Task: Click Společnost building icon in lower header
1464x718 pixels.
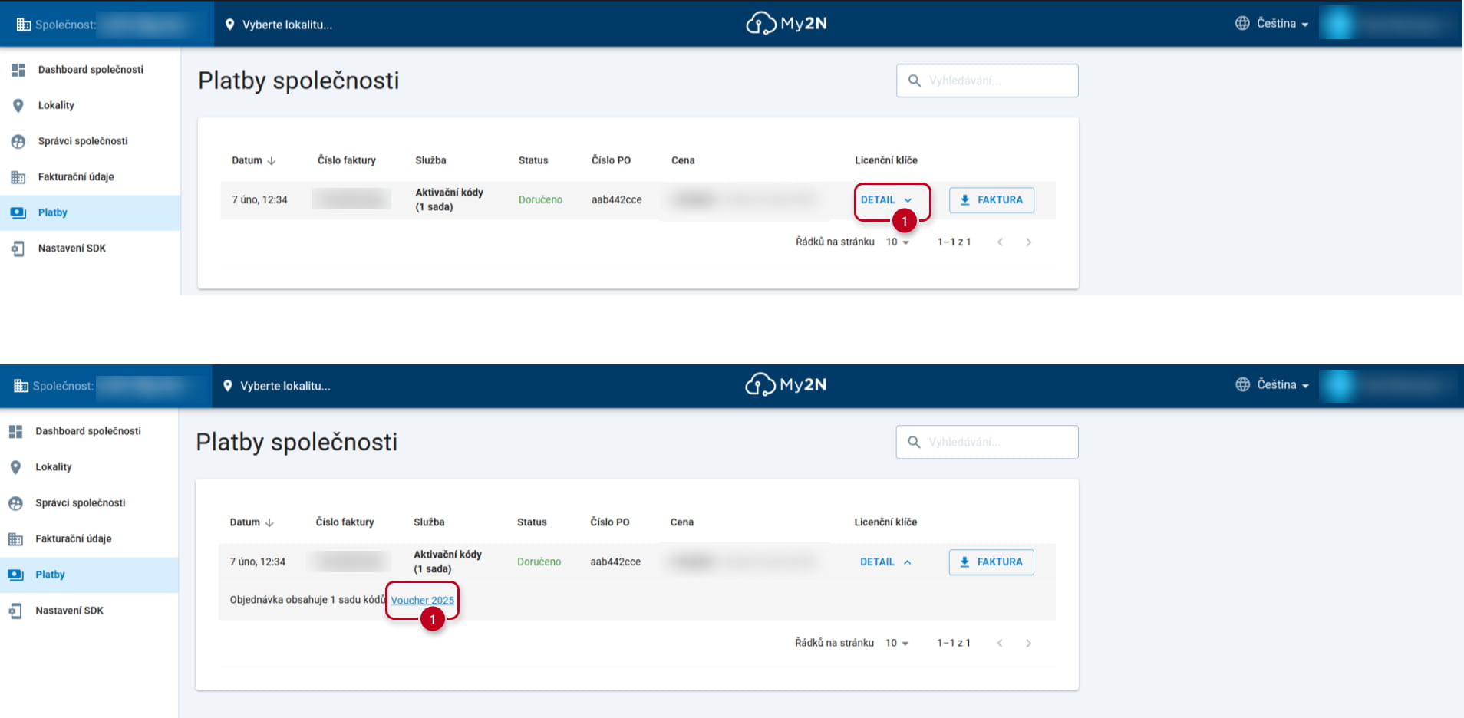Action: pyautogui.click(x=21, y=386)
